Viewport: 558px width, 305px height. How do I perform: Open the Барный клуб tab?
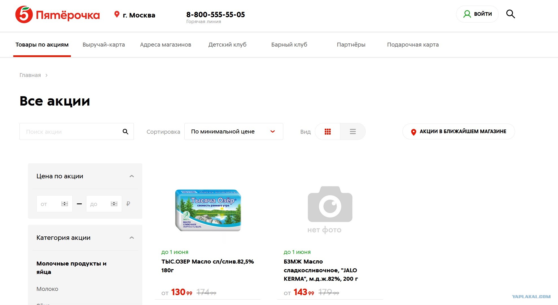coord(289,45)
